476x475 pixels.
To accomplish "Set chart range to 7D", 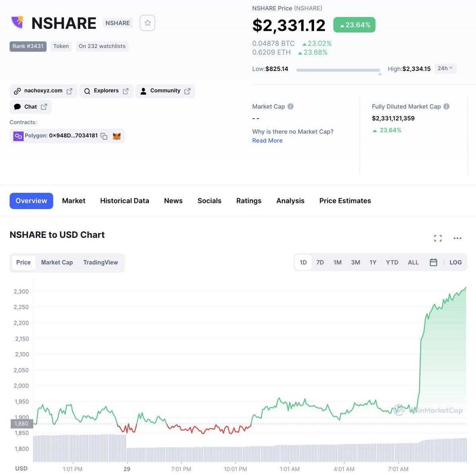I will coord(320,262).
